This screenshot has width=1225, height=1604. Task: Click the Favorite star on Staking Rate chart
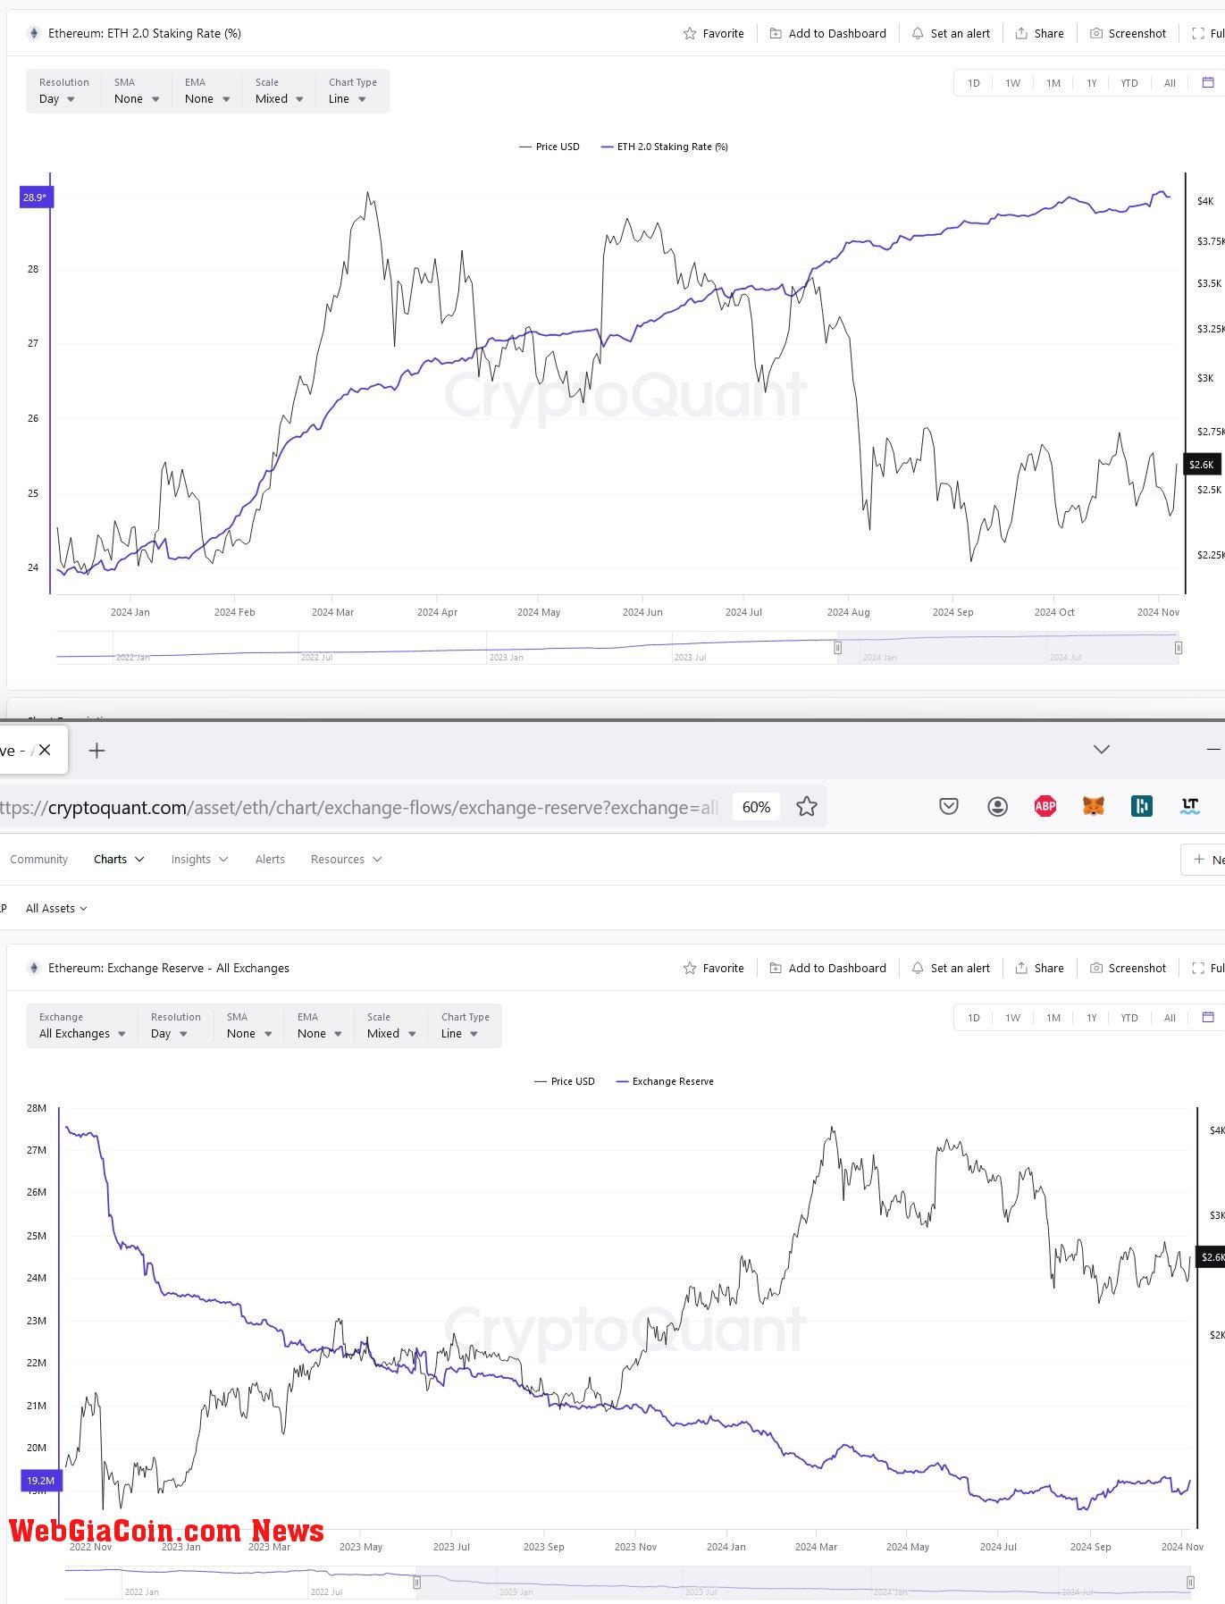coord(689,33)
